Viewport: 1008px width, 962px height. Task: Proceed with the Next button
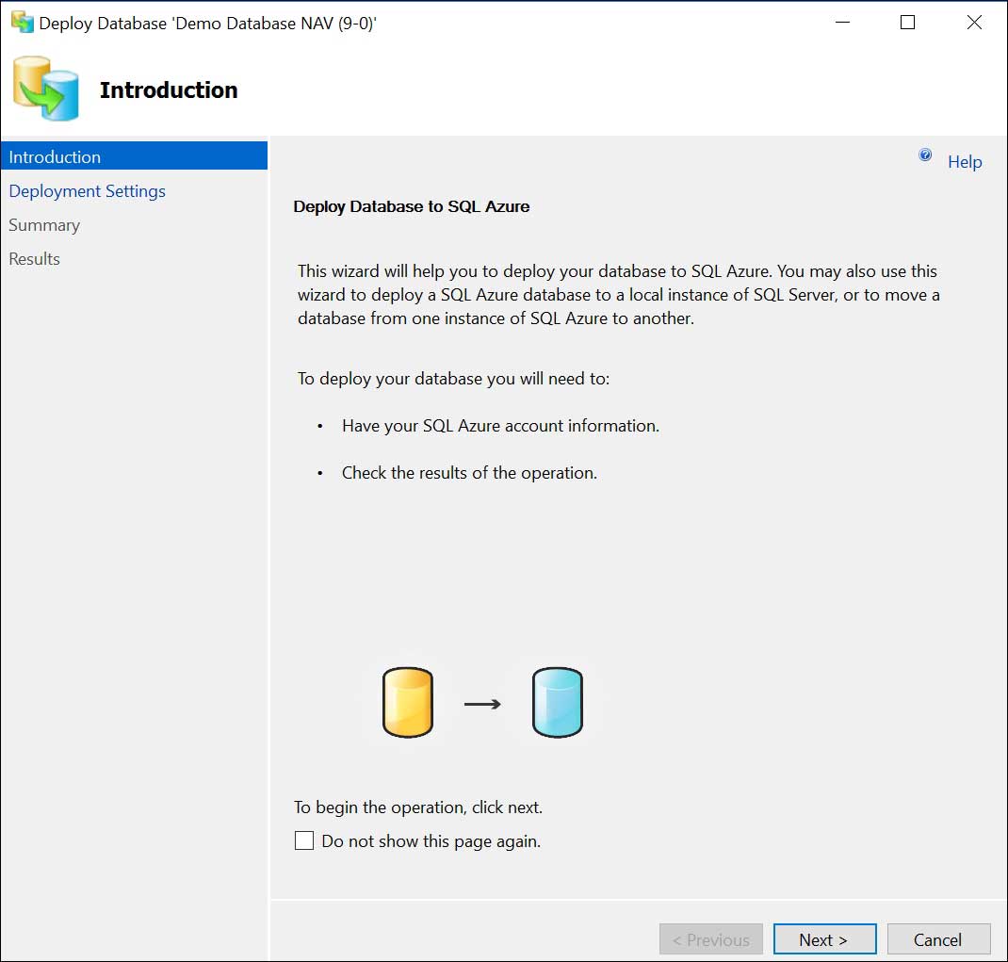(823, 938)
